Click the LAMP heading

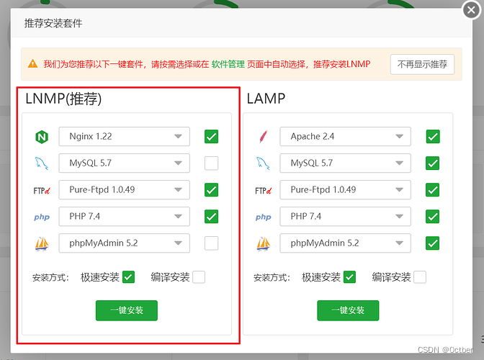266,99
